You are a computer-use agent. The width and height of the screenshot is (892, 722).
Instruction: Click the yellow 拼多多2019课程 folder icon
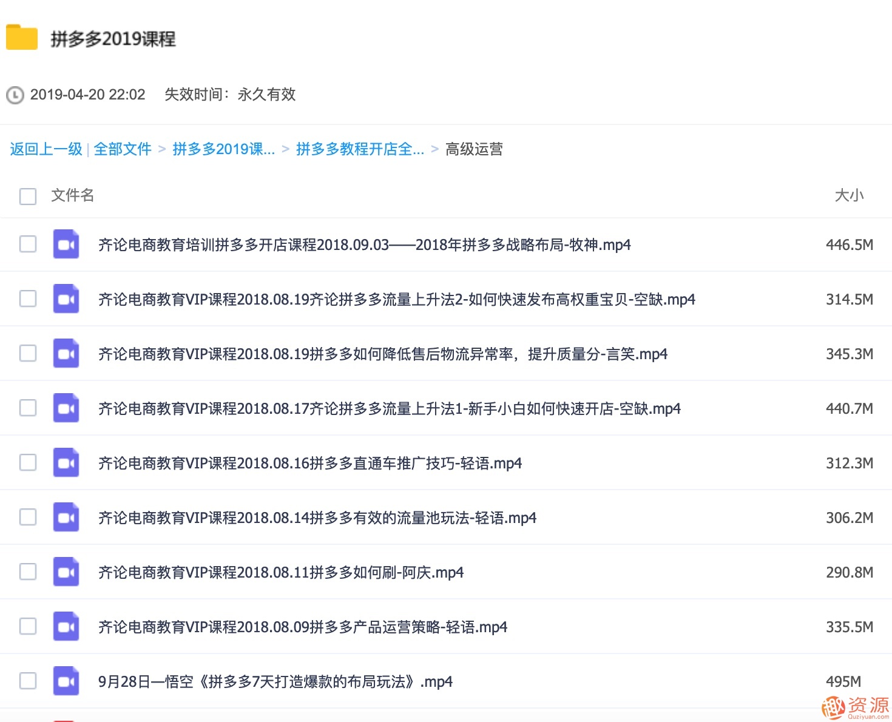pos(22,37)
